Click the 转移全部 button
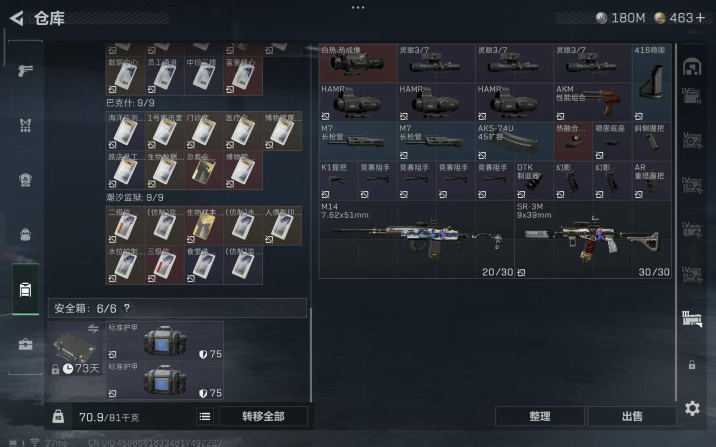This screenshot has height=447, width=716. (263, 416)
